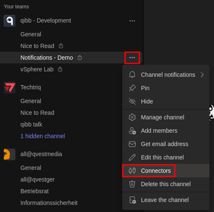Show the 1 hidden channel link
The image size is (214, 212).
[x=43, y=136]
